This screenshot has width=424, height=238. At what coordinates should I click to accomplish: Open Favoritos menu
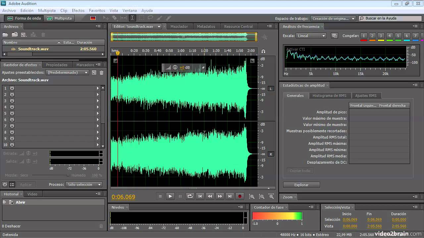pyautogui.click(x=97, y=11)
